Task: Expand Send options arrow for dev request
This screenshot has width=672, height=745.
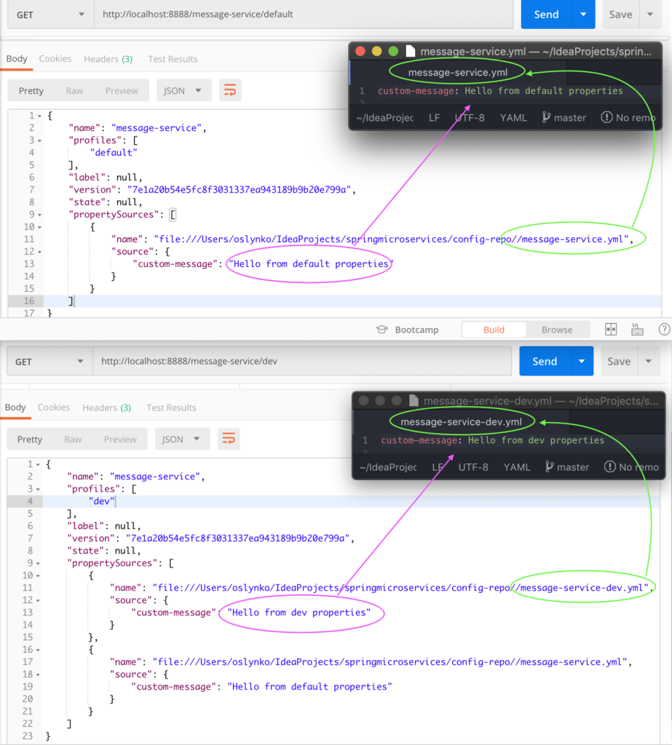Action: pos(582,362)
